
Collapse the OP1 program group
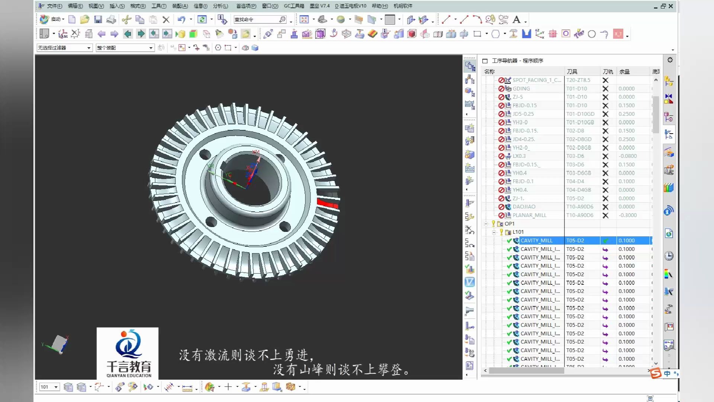[x=486, y=223]
